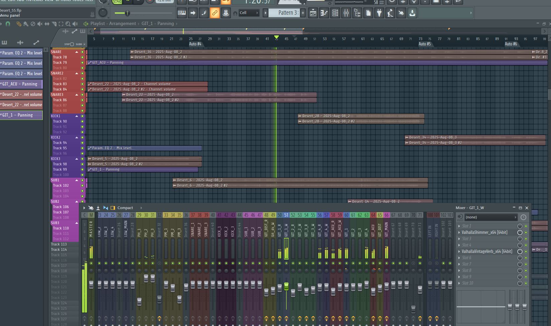Collapse the SUB1 track group
The height and width of the screenshot is (326, 551).
[77, 180]
